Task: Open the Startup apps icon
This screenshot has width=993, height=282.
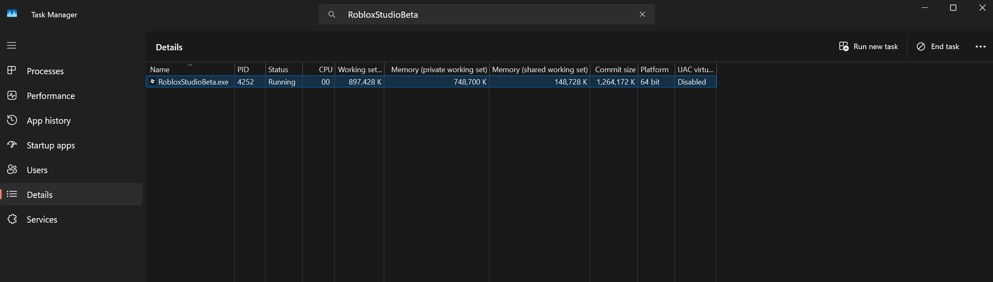Action: 12,145
